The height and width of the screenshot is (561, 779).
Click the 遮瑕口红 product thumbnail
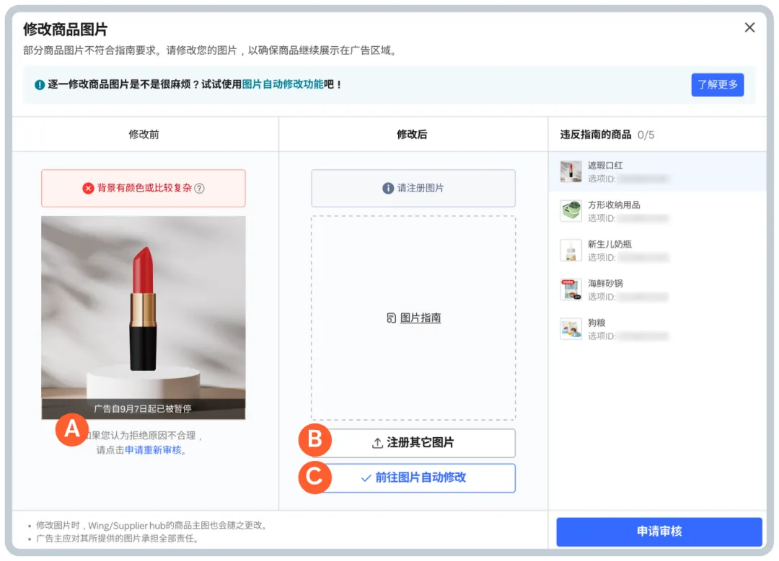(x=570, y=172)
